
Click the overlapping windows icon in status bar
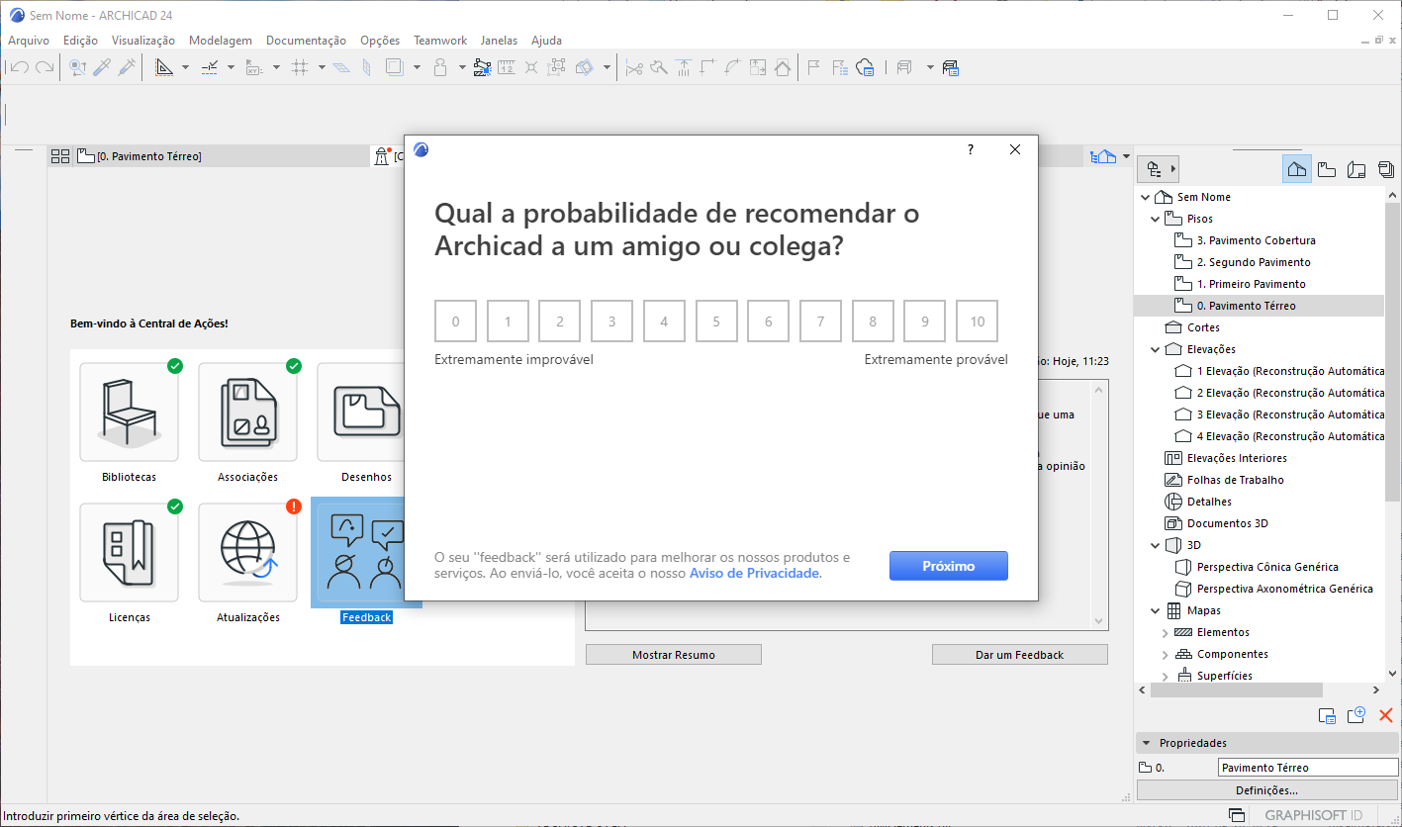click(x=1237, y=815)
